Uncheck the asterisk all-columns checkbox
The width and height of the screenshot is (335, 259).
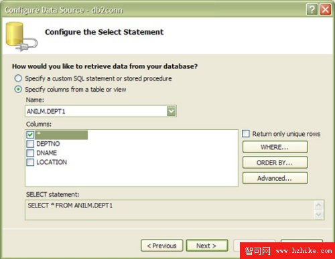(30, 135)
